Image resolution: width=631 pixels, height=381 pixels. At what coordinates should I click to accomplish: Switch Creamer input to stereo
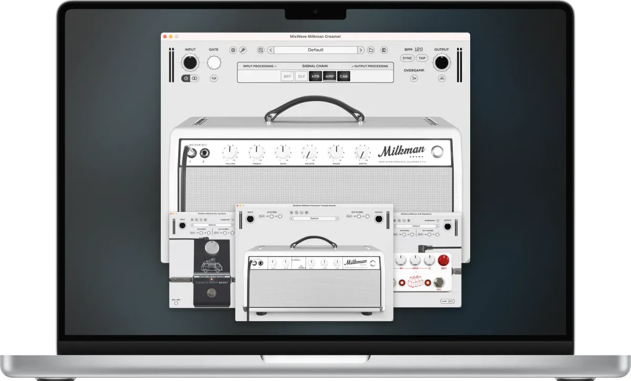coord(194,78)
